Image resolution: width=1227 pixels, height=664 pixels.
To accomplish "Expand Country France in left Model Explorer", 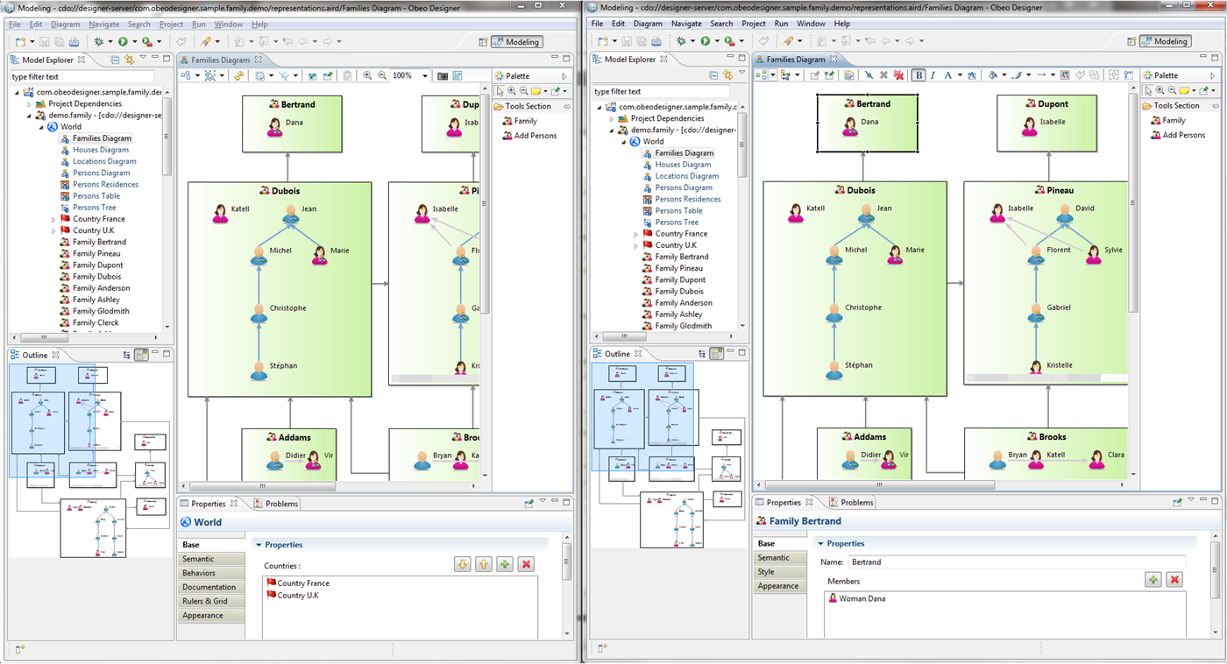I will click(53, 219).
